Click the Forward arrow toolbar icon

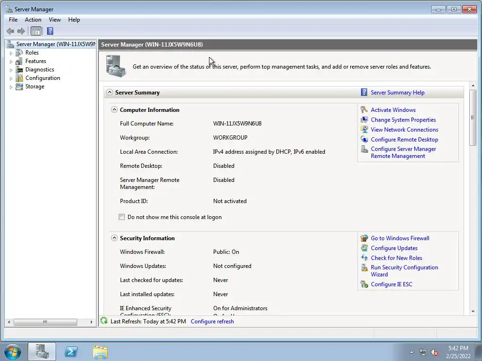click(x=21, y=31)
